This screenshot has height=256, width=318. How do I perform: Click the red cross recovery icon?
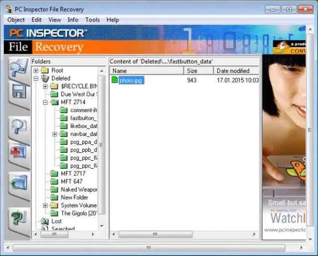point(19,152)
